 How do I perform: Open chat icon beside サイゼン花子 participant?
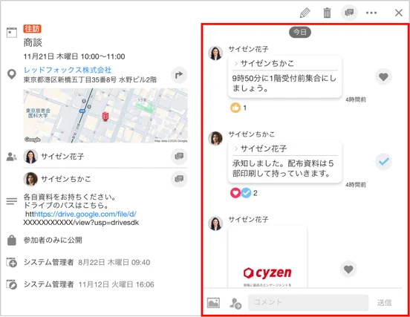tap(179, 157)
